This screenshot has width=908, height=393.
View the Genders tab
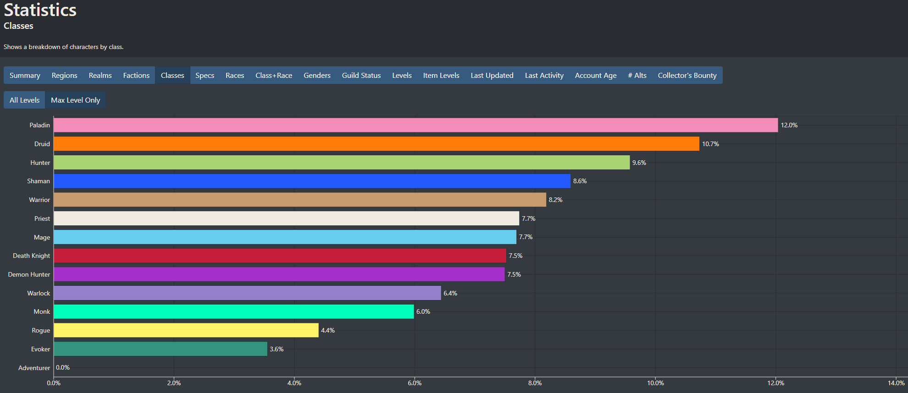(317, 75)
